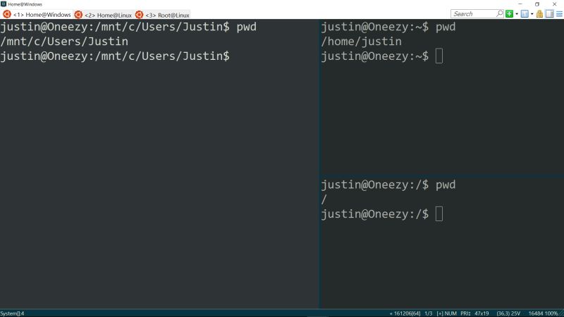
Task: Switch to the <2> Home@Linux tab
Action: pyautogui.click(x=103, y=15)
